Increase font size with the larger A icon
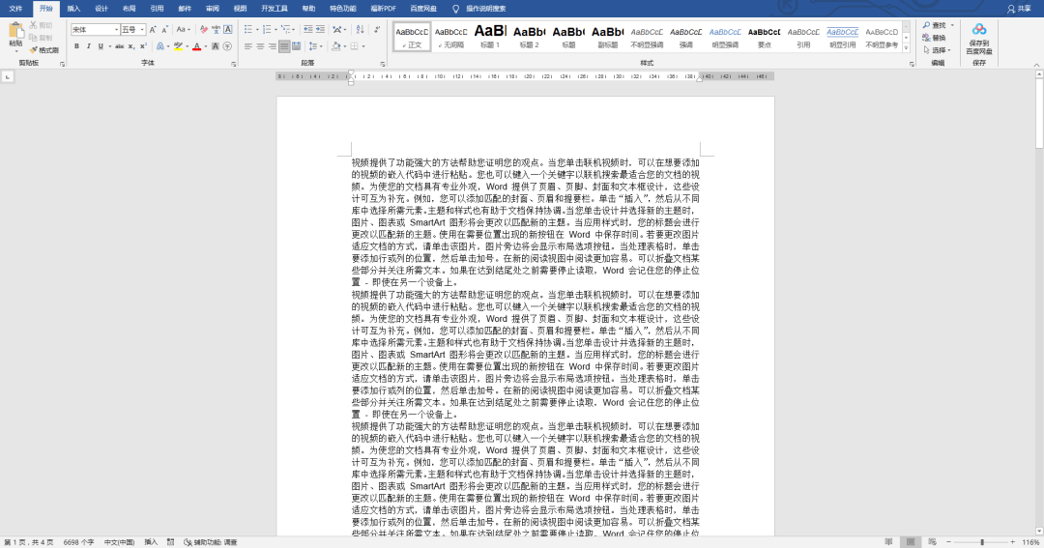Image resolution: width=1044 pixels, height=548 pixels. [153, 29]
